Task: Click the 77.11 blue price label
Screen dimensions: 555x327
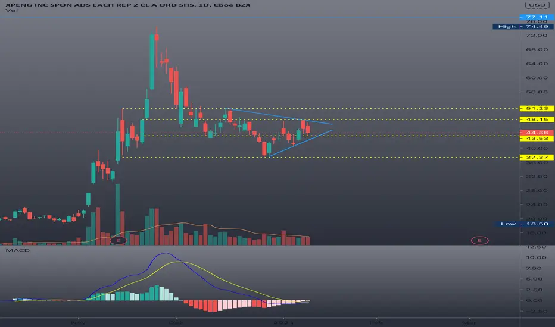Action: pyautogui.click(x=537, y=17)
